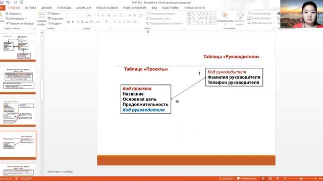Open the Направление текста dropdown

click(x=161, y=14)
